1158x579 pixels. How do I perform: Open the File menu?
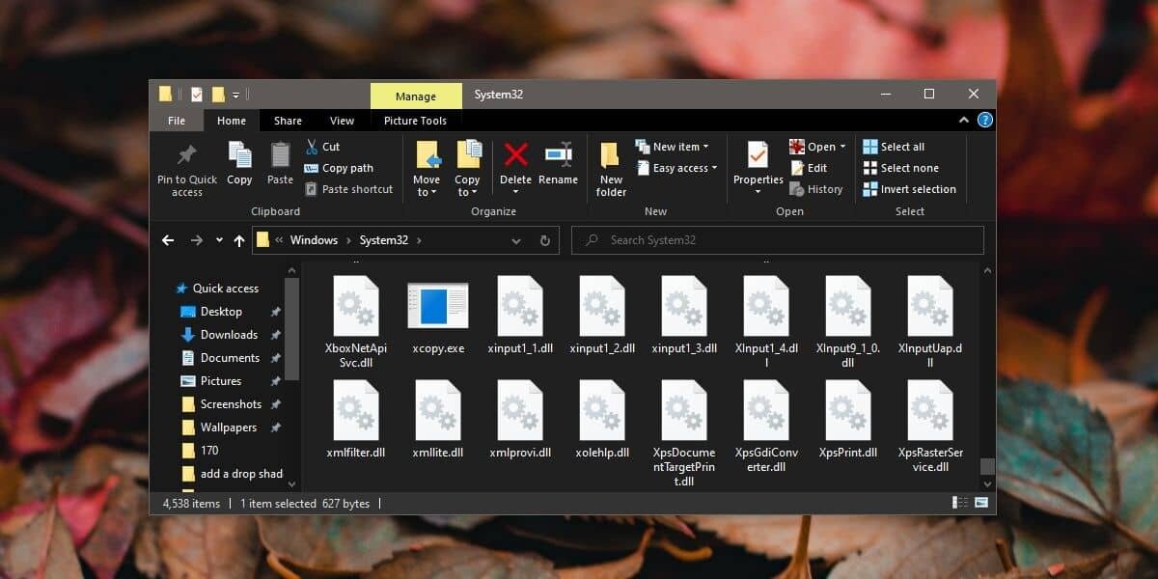176,120
